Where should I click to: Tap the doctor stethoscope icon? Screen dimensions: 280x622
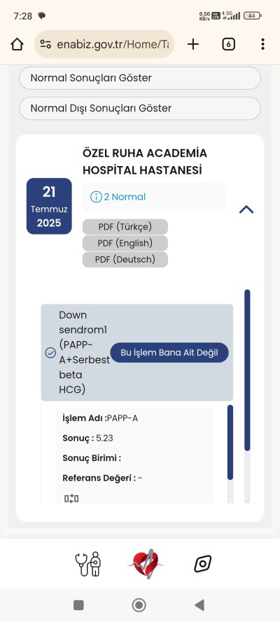click(x=88, y=564)
